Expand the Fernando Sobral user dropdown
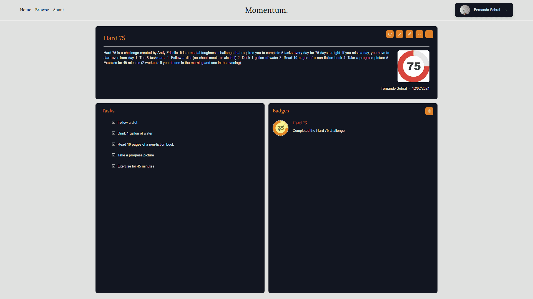 506,10
